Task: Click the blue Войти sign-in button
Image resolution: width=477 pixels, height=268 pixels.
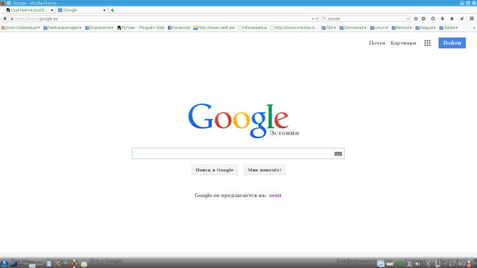Action: coord(452,43)
